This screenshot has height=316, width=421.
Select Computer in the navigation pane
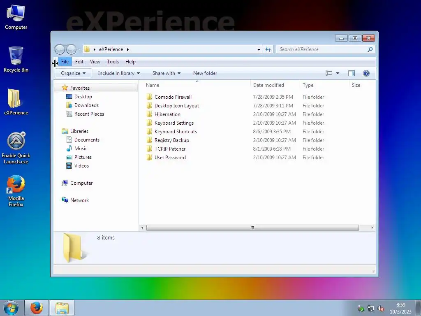(x=81, y=183)
